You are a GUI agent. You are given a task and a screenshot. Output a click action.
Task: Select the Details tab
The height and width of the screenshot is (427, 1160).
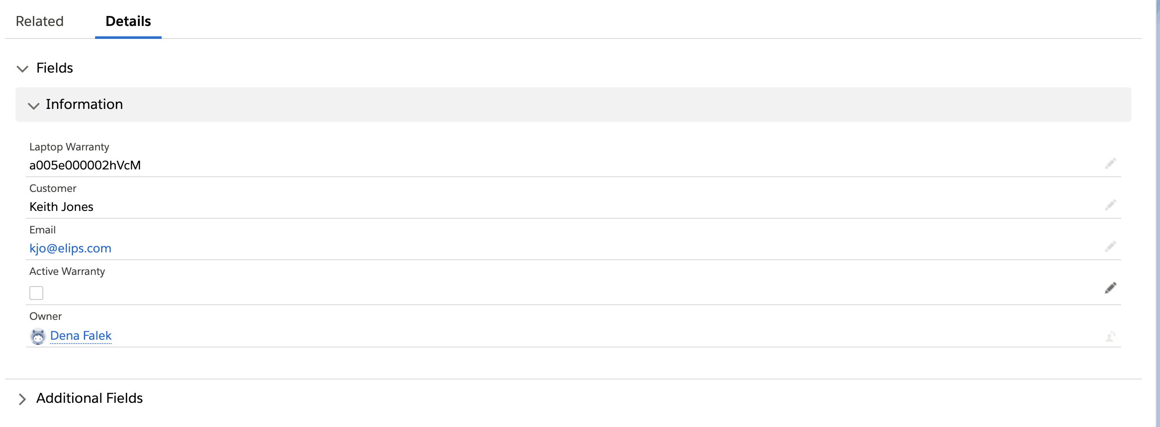click(128, 21)
